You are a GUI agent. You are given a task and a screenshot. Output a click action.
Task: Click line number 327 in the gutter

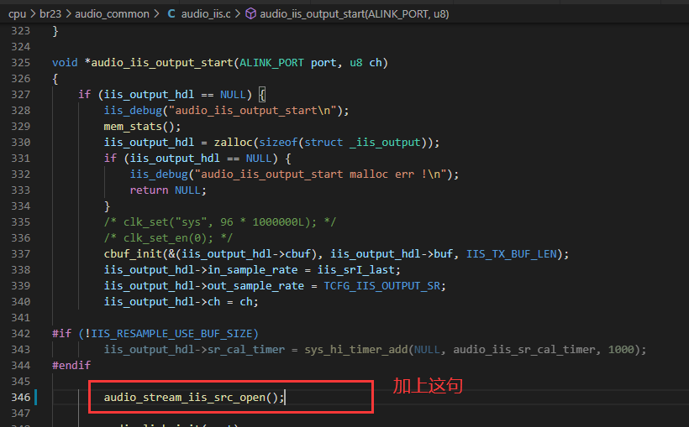click(x=21, y=95)
